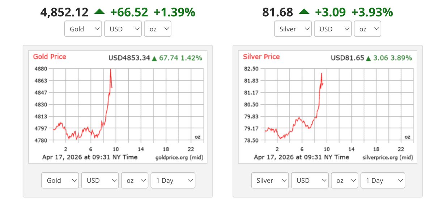Click the red Gold Price chart title
Screen dimensions: 434x209
point(50,57)
